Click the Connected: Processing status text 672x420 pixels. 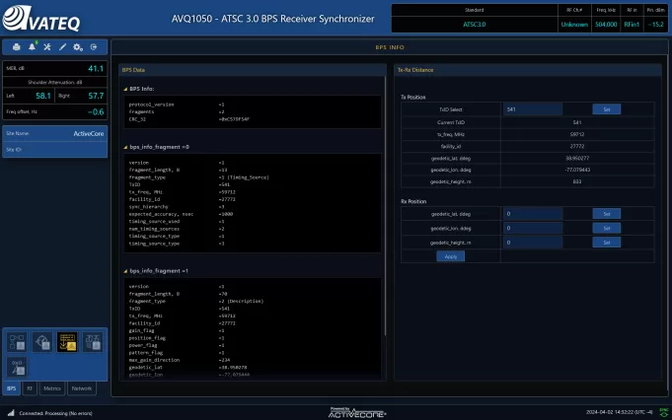[55, 413]
